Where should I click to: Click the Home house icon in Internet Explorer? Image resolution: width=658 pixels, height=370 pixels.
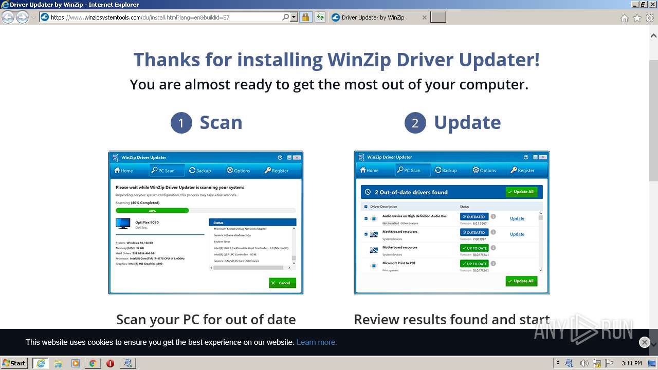[624, 18]
